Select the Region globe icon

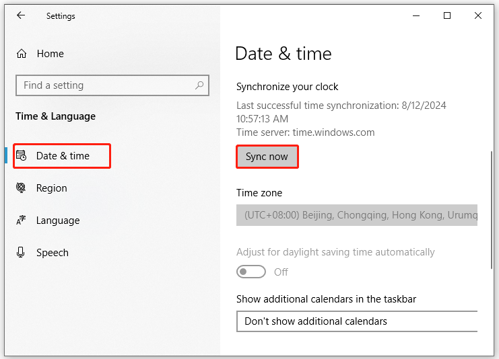pos(22,188)
